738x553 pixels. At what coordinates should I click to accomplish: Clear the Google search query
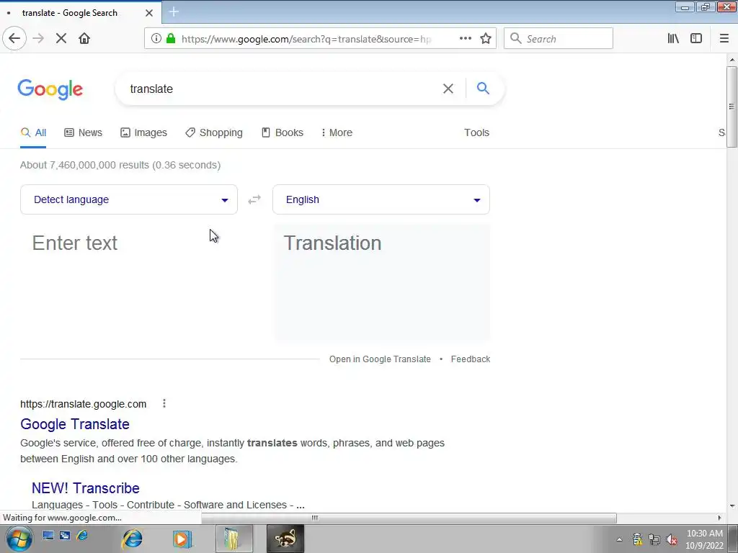(x=448, y=89)
